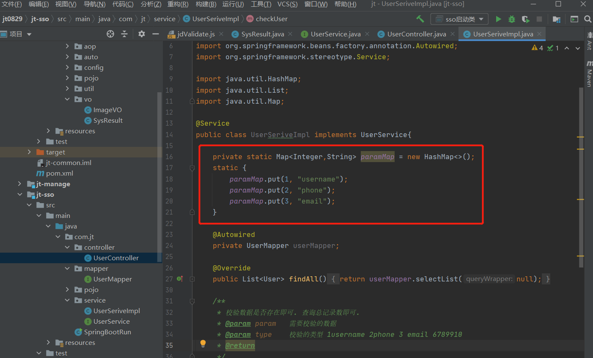Click the lightbulb quick-fix icon
This screenshot has height=358, width=593.
pos(203,343)
